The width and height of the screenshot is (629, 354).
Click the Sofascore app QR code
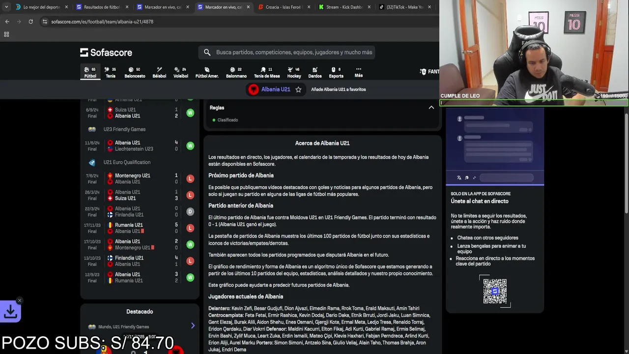495,291
